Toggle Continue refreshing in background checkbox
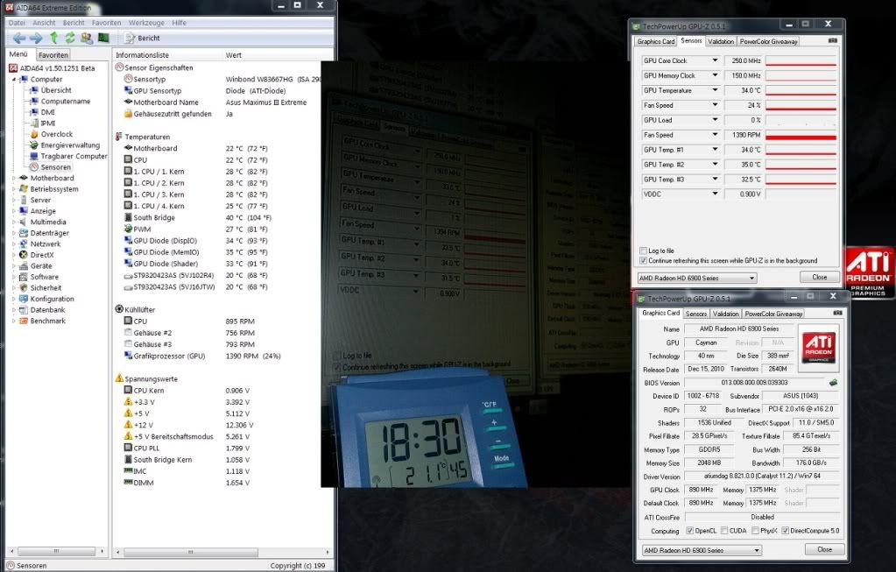This screenshot has width=896, height=572. tap(644, 260)
